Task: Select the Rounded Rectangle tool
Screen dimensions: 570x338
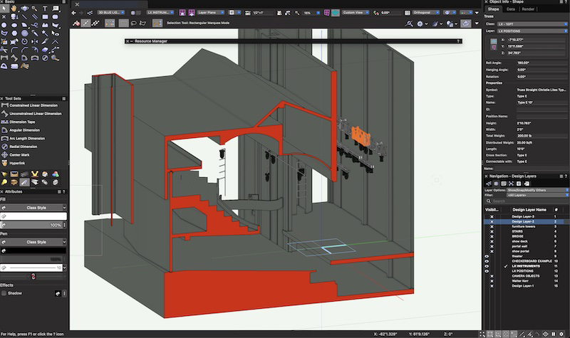Action: point(55,16)
